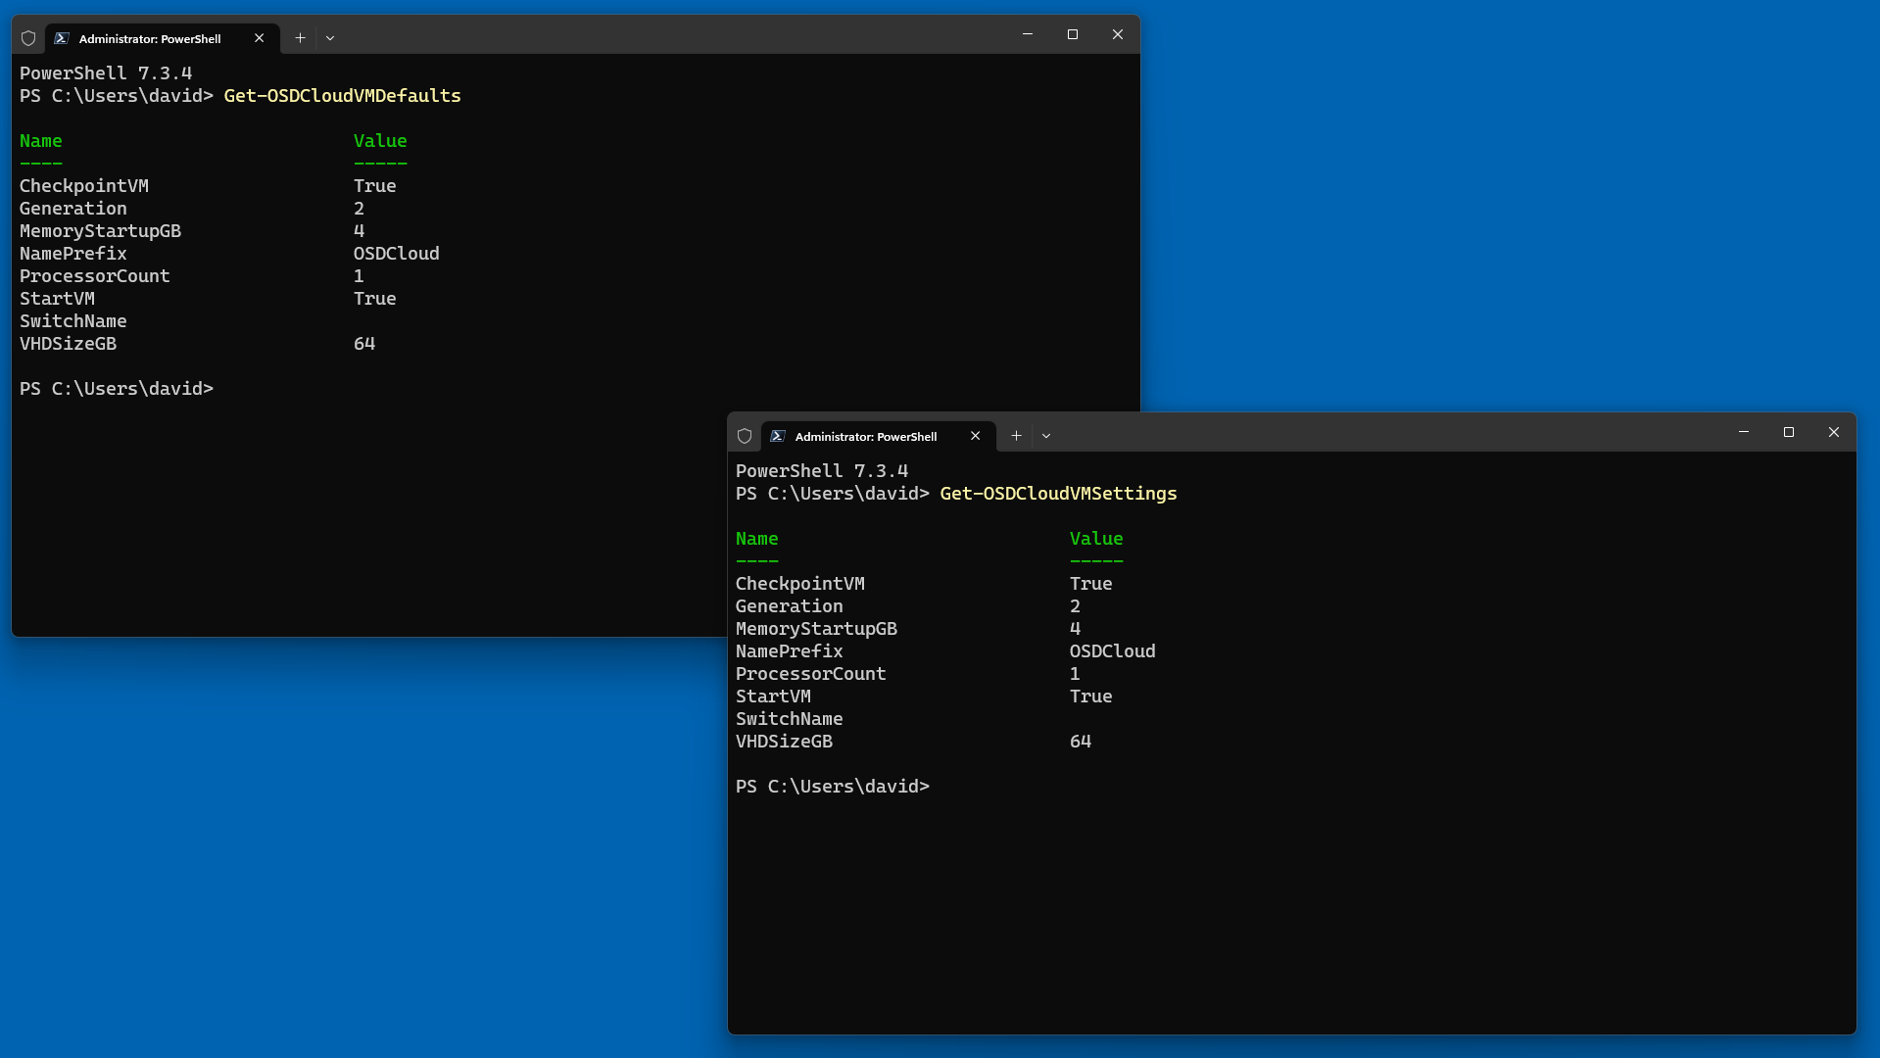Close the PowerShell tab in the upper-left terminal
Screen dimensions: 1880x1058
[259, 38]
